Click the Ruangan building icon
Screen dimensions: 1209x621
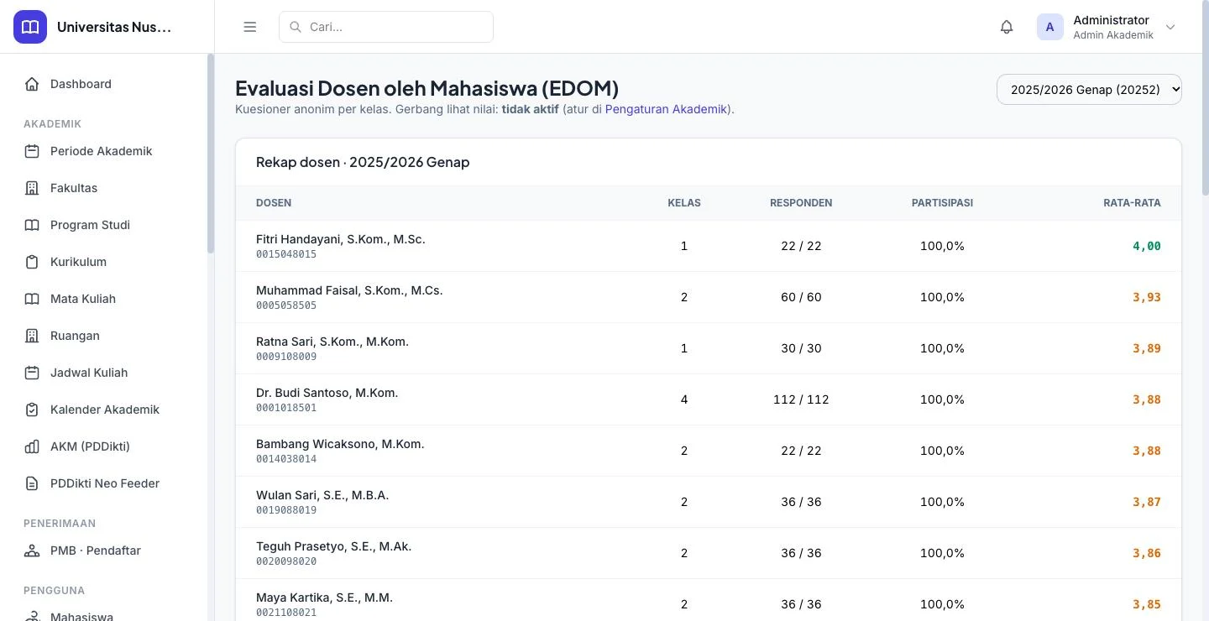(32, 336)
